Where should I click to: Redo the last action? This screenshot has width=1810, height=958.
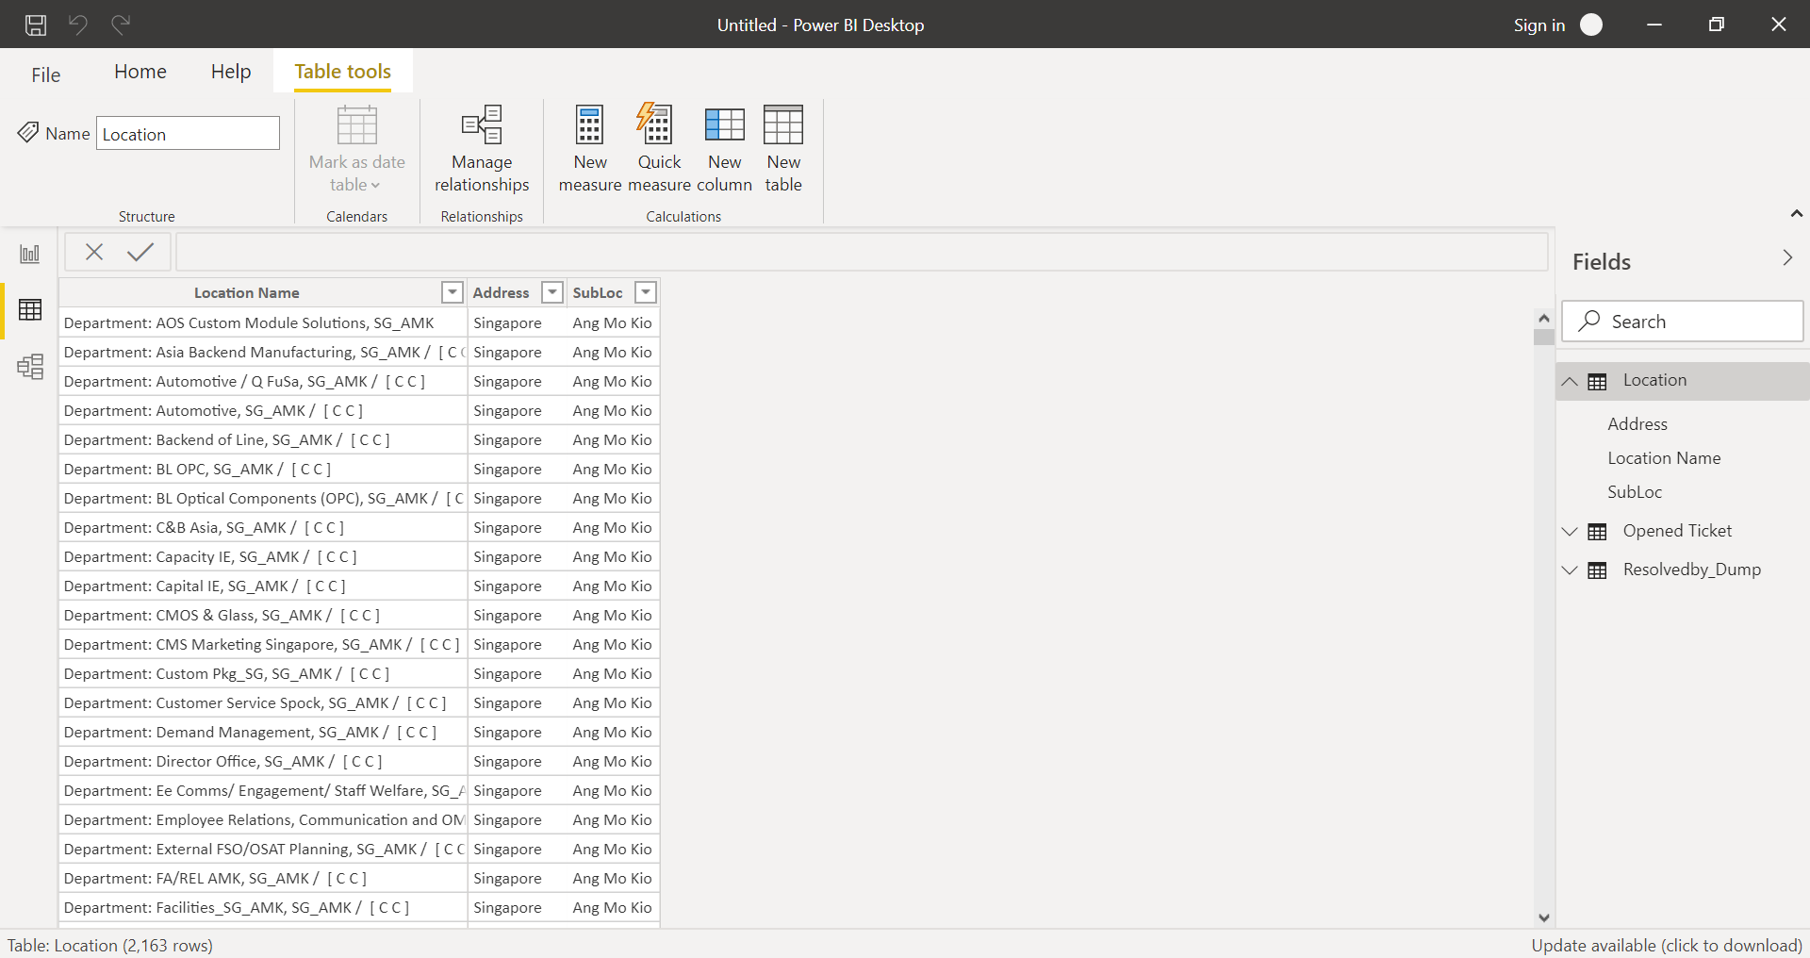[x=121, y=25]
